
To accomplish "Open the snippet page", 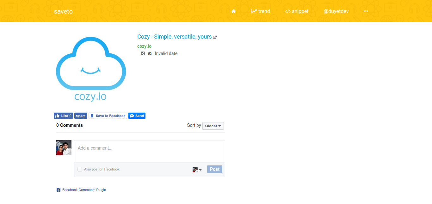I will [x=297, y=11].
